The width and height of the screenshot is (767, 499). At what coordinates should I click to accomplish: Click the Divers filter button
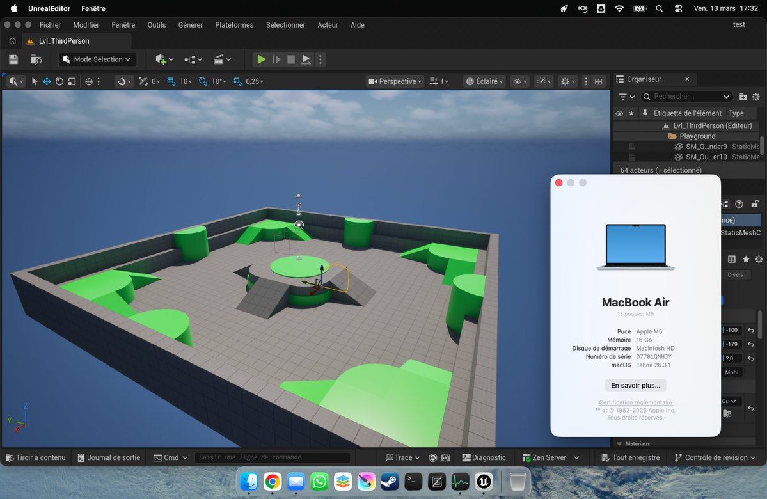click(735, 275)
